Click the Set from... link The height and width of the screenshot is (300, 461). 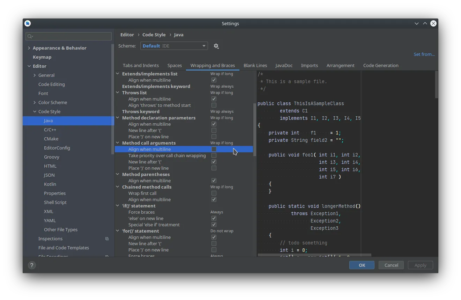pos(424,54)
